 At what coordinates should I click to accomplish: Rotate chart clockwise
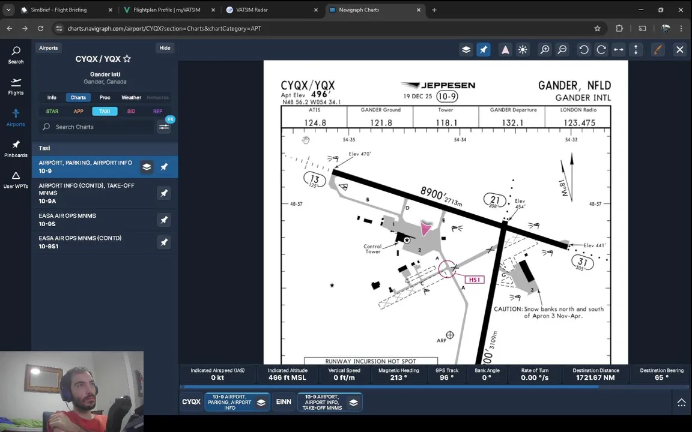coord(601,50)
